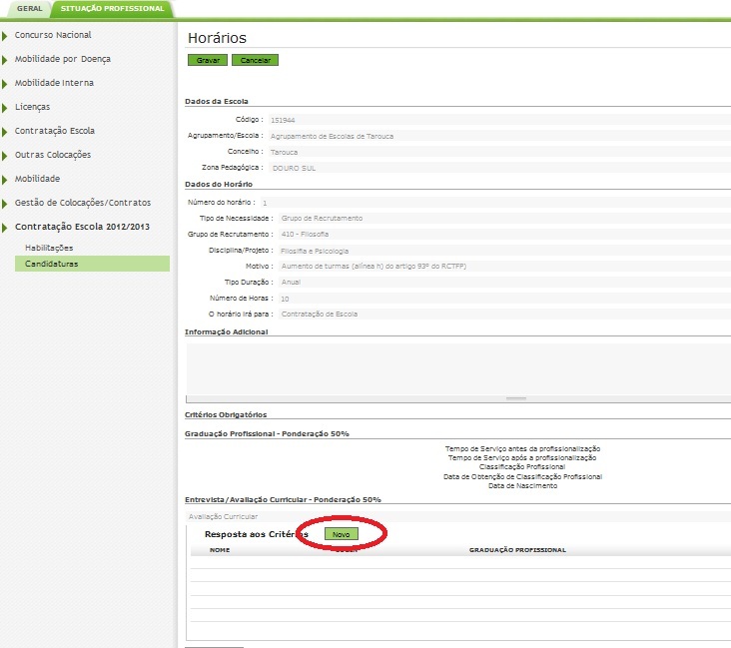Select the SITUAÇÃO PROFISSIONAL tab
The height and width of the screenshot is (648, 731).
pos(112,8)
